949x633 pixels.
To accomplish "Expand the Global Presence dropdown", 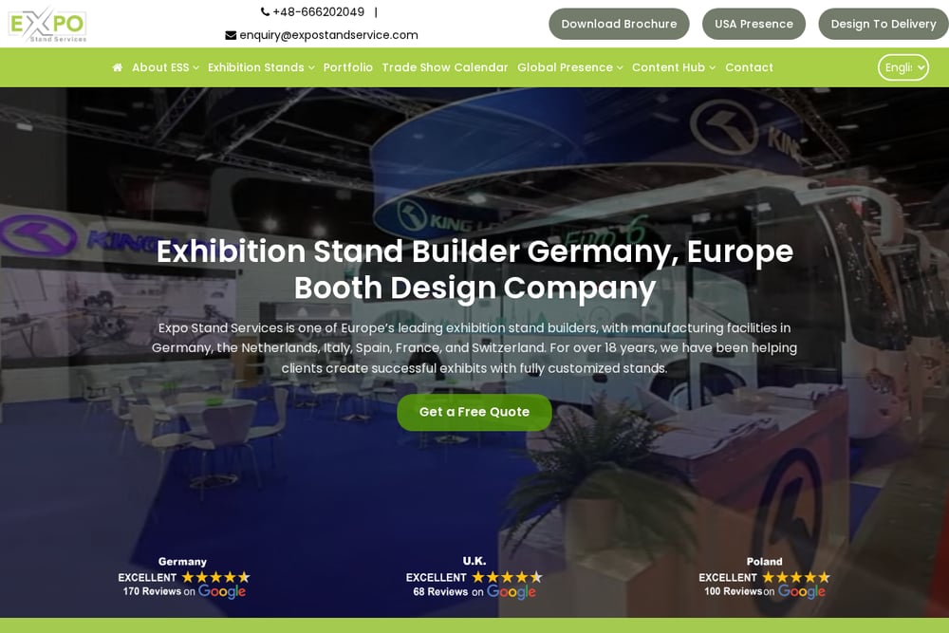I will (x=569, y=67).
